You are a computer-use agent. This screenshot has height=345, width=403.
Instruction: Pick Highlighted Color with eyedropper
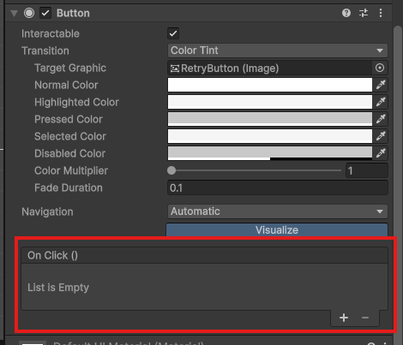point(381,102)
